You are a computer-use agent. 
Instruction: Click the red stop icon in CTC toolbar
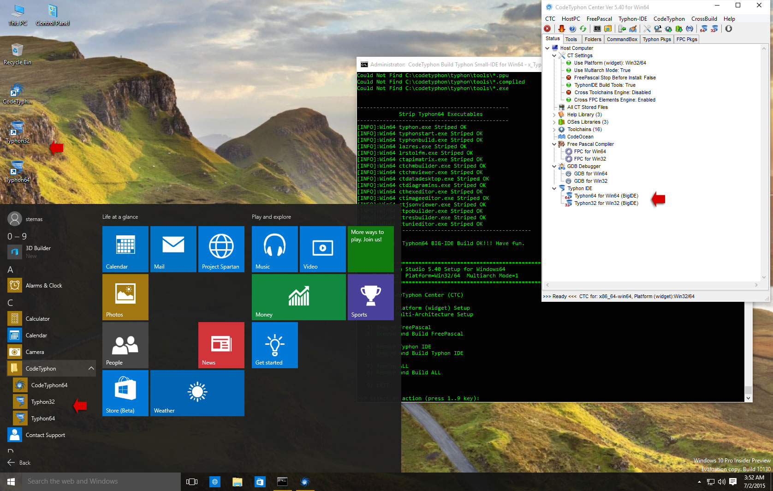click(547, 29)
